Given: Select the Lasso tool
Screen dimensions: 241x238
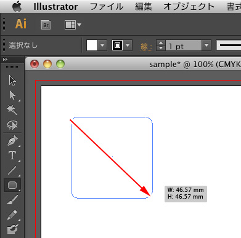Looking at the screenshot, I should pos(12,125).
